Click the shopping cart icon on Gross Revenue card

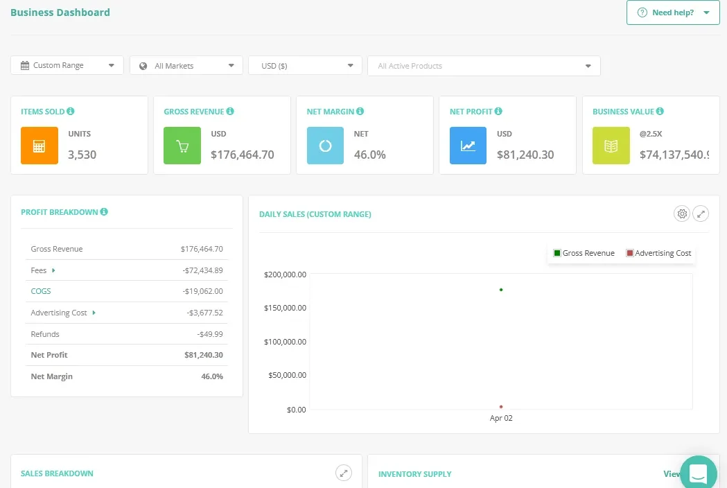tap(182, 146)
